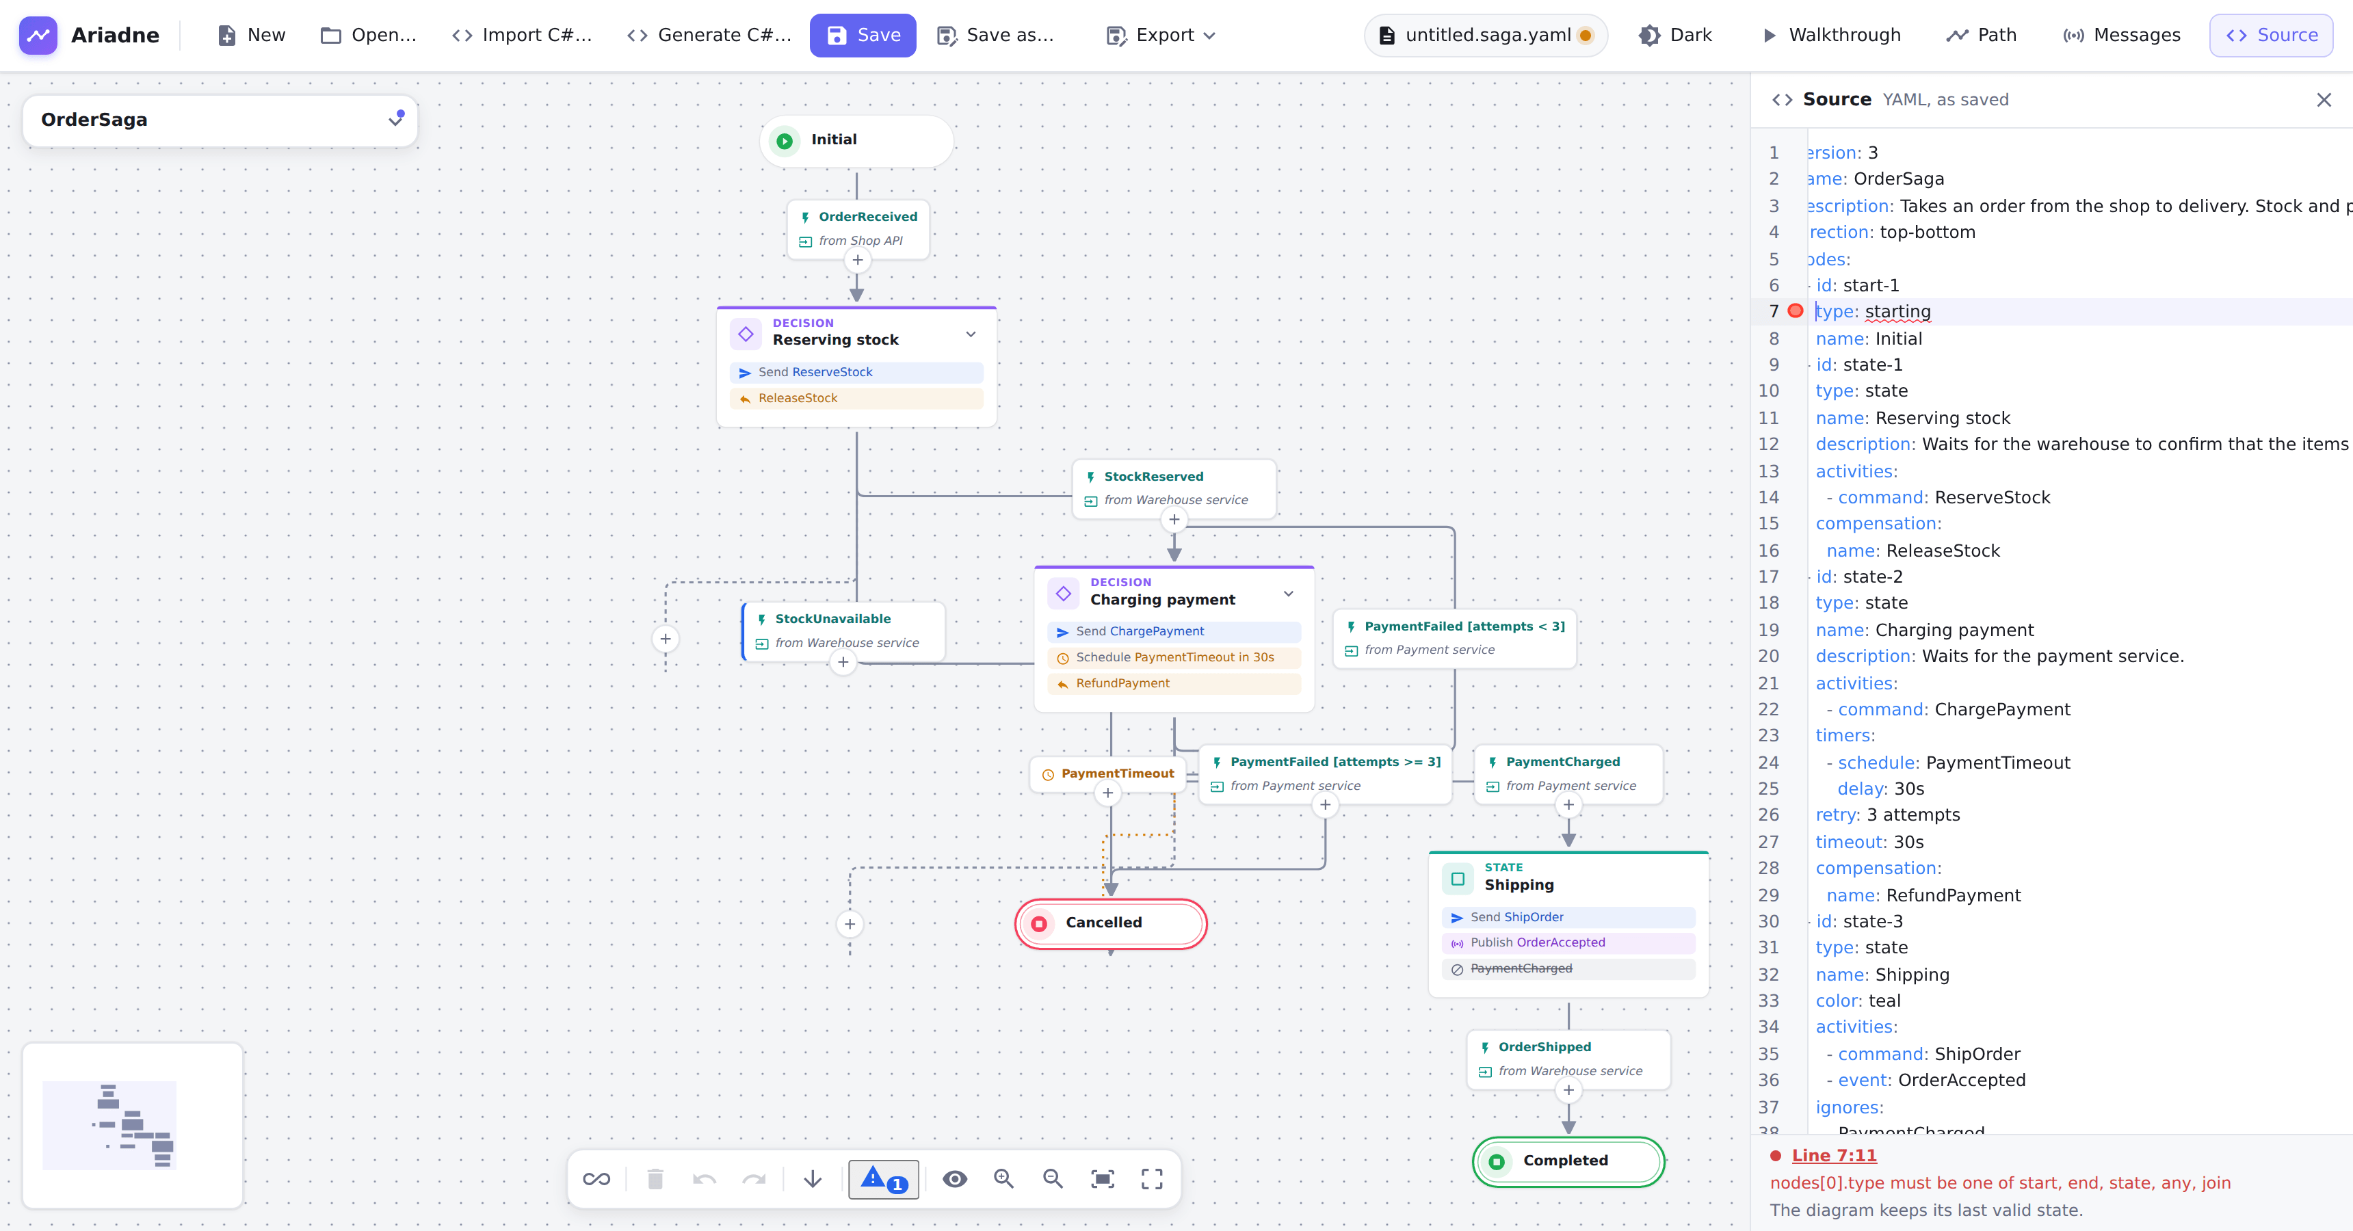Collapse the Reserving stock node chevron
This screenshot has width=2353, height=1231.
pos(971,334)
